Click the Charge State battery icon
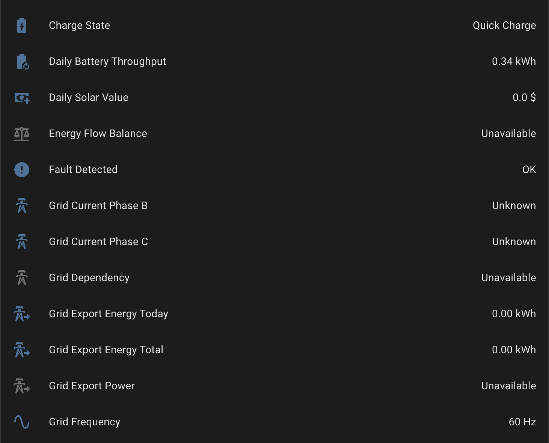Image resolution: width=549 pixels, height=443 pixels. (x=22, y=26)
